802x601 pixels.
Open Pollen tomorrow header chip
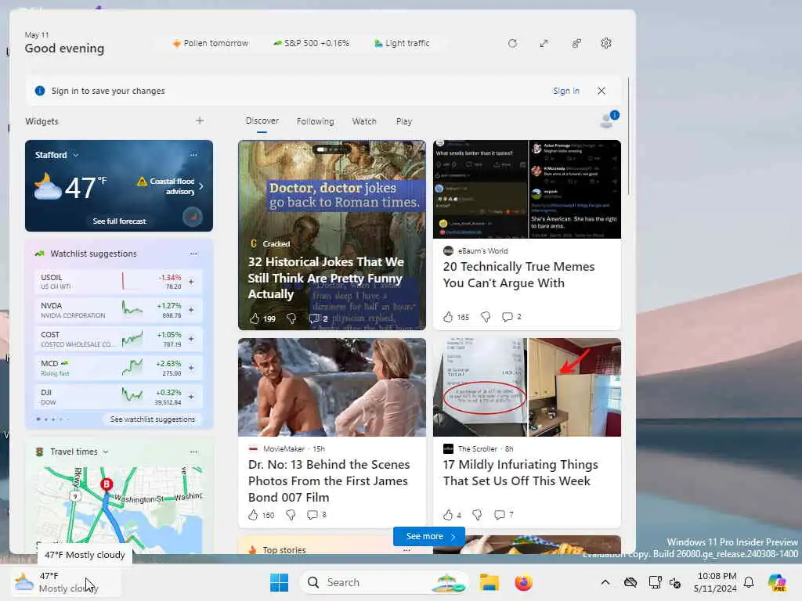210,44
